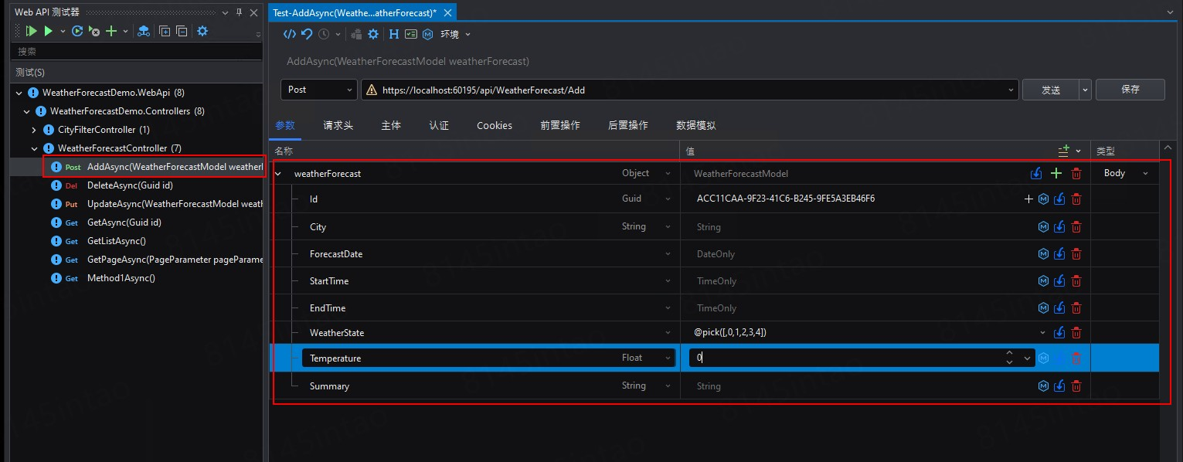This screenshot has width=1183, height=462.
Task: Select GetListAsync() test
Action: 117,241
